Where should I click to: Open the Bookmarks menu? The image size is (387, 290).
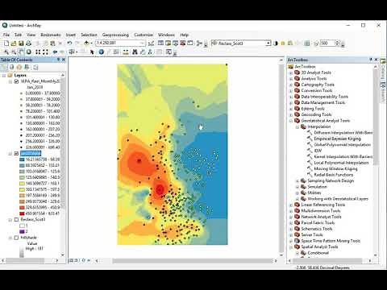click(51, 35)
